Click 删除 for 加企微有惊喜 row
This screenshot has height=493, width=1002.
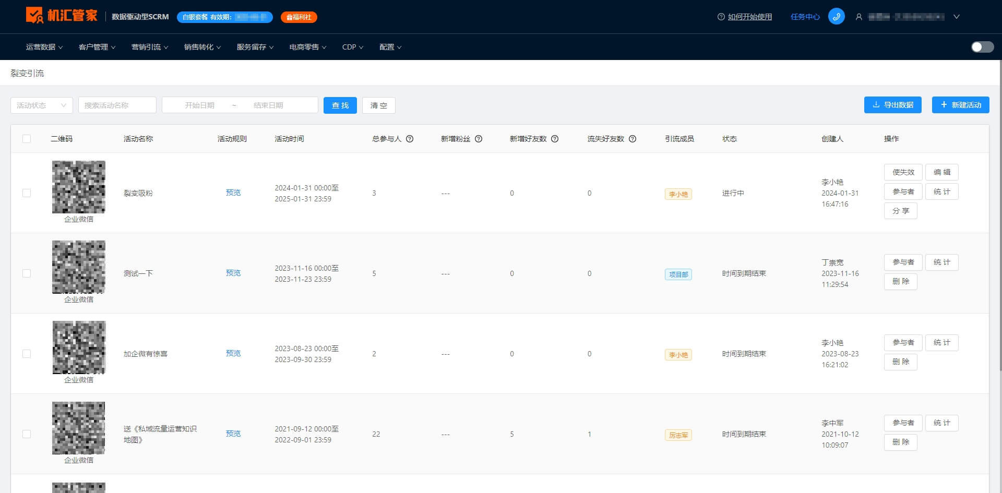901,362
